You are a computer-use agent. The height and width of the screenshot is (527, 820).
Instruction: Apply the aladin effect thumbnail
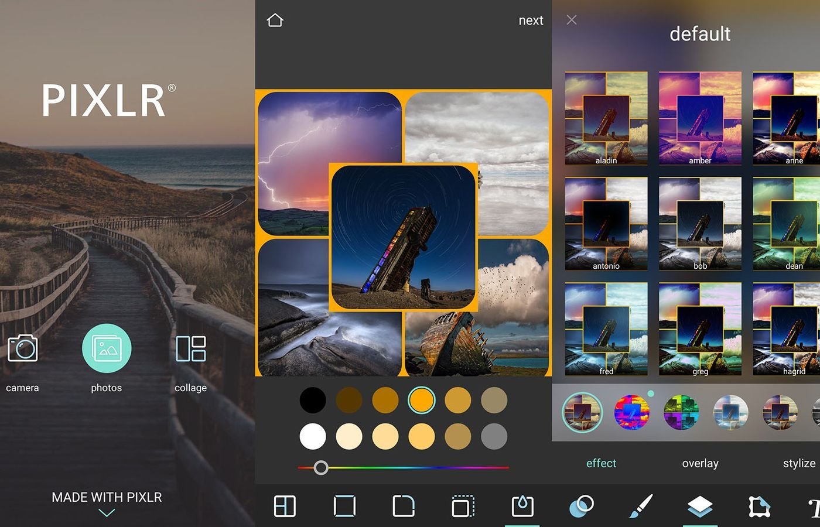(x=606, y=118)
